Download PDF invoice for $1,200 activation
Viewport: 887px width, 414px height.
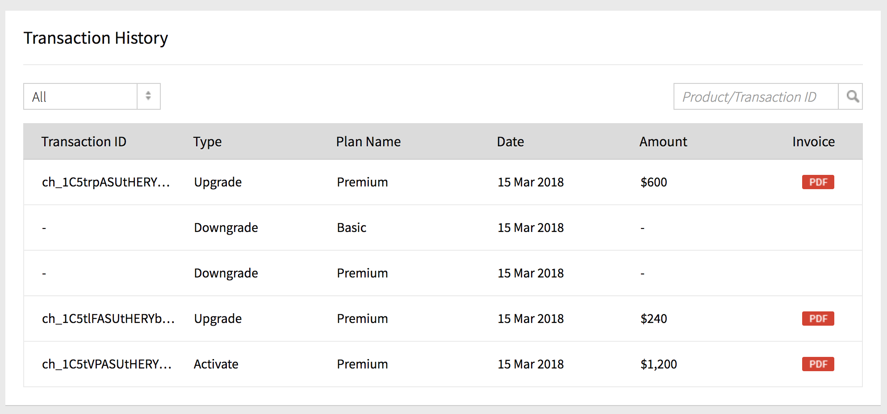pos(818,364)
